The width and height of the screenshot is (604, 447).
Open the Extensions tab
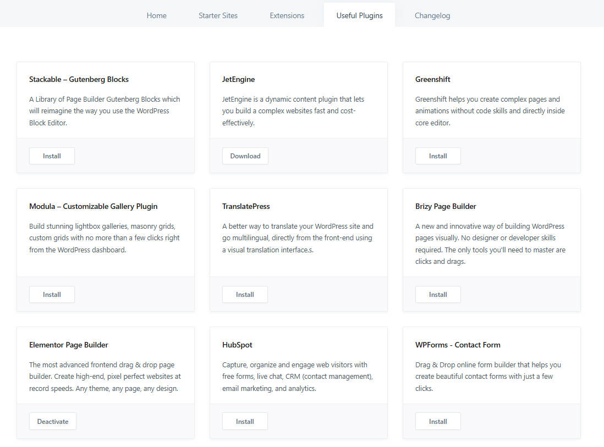(287, 15)
